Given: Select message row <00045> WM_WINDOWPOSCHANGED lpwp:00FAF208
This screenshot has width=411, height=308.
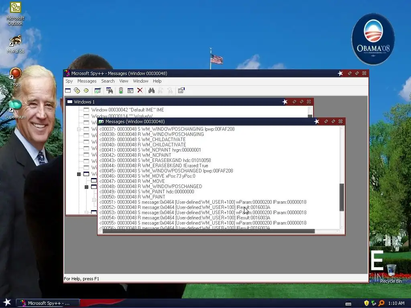Looking at the screenshot, I should coord(166,171).
